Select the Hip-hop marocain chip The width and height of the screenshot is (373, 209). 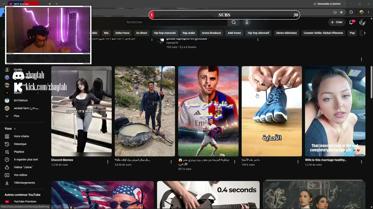tap(165, 33)
